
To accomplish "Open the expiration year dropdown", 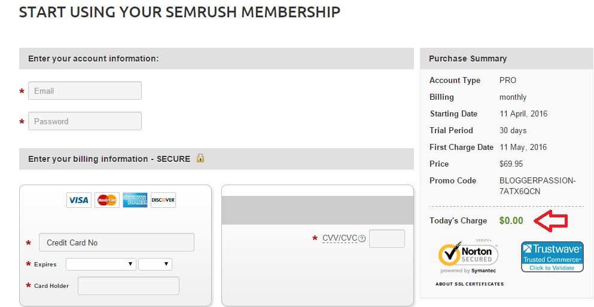I will (155, 264).
